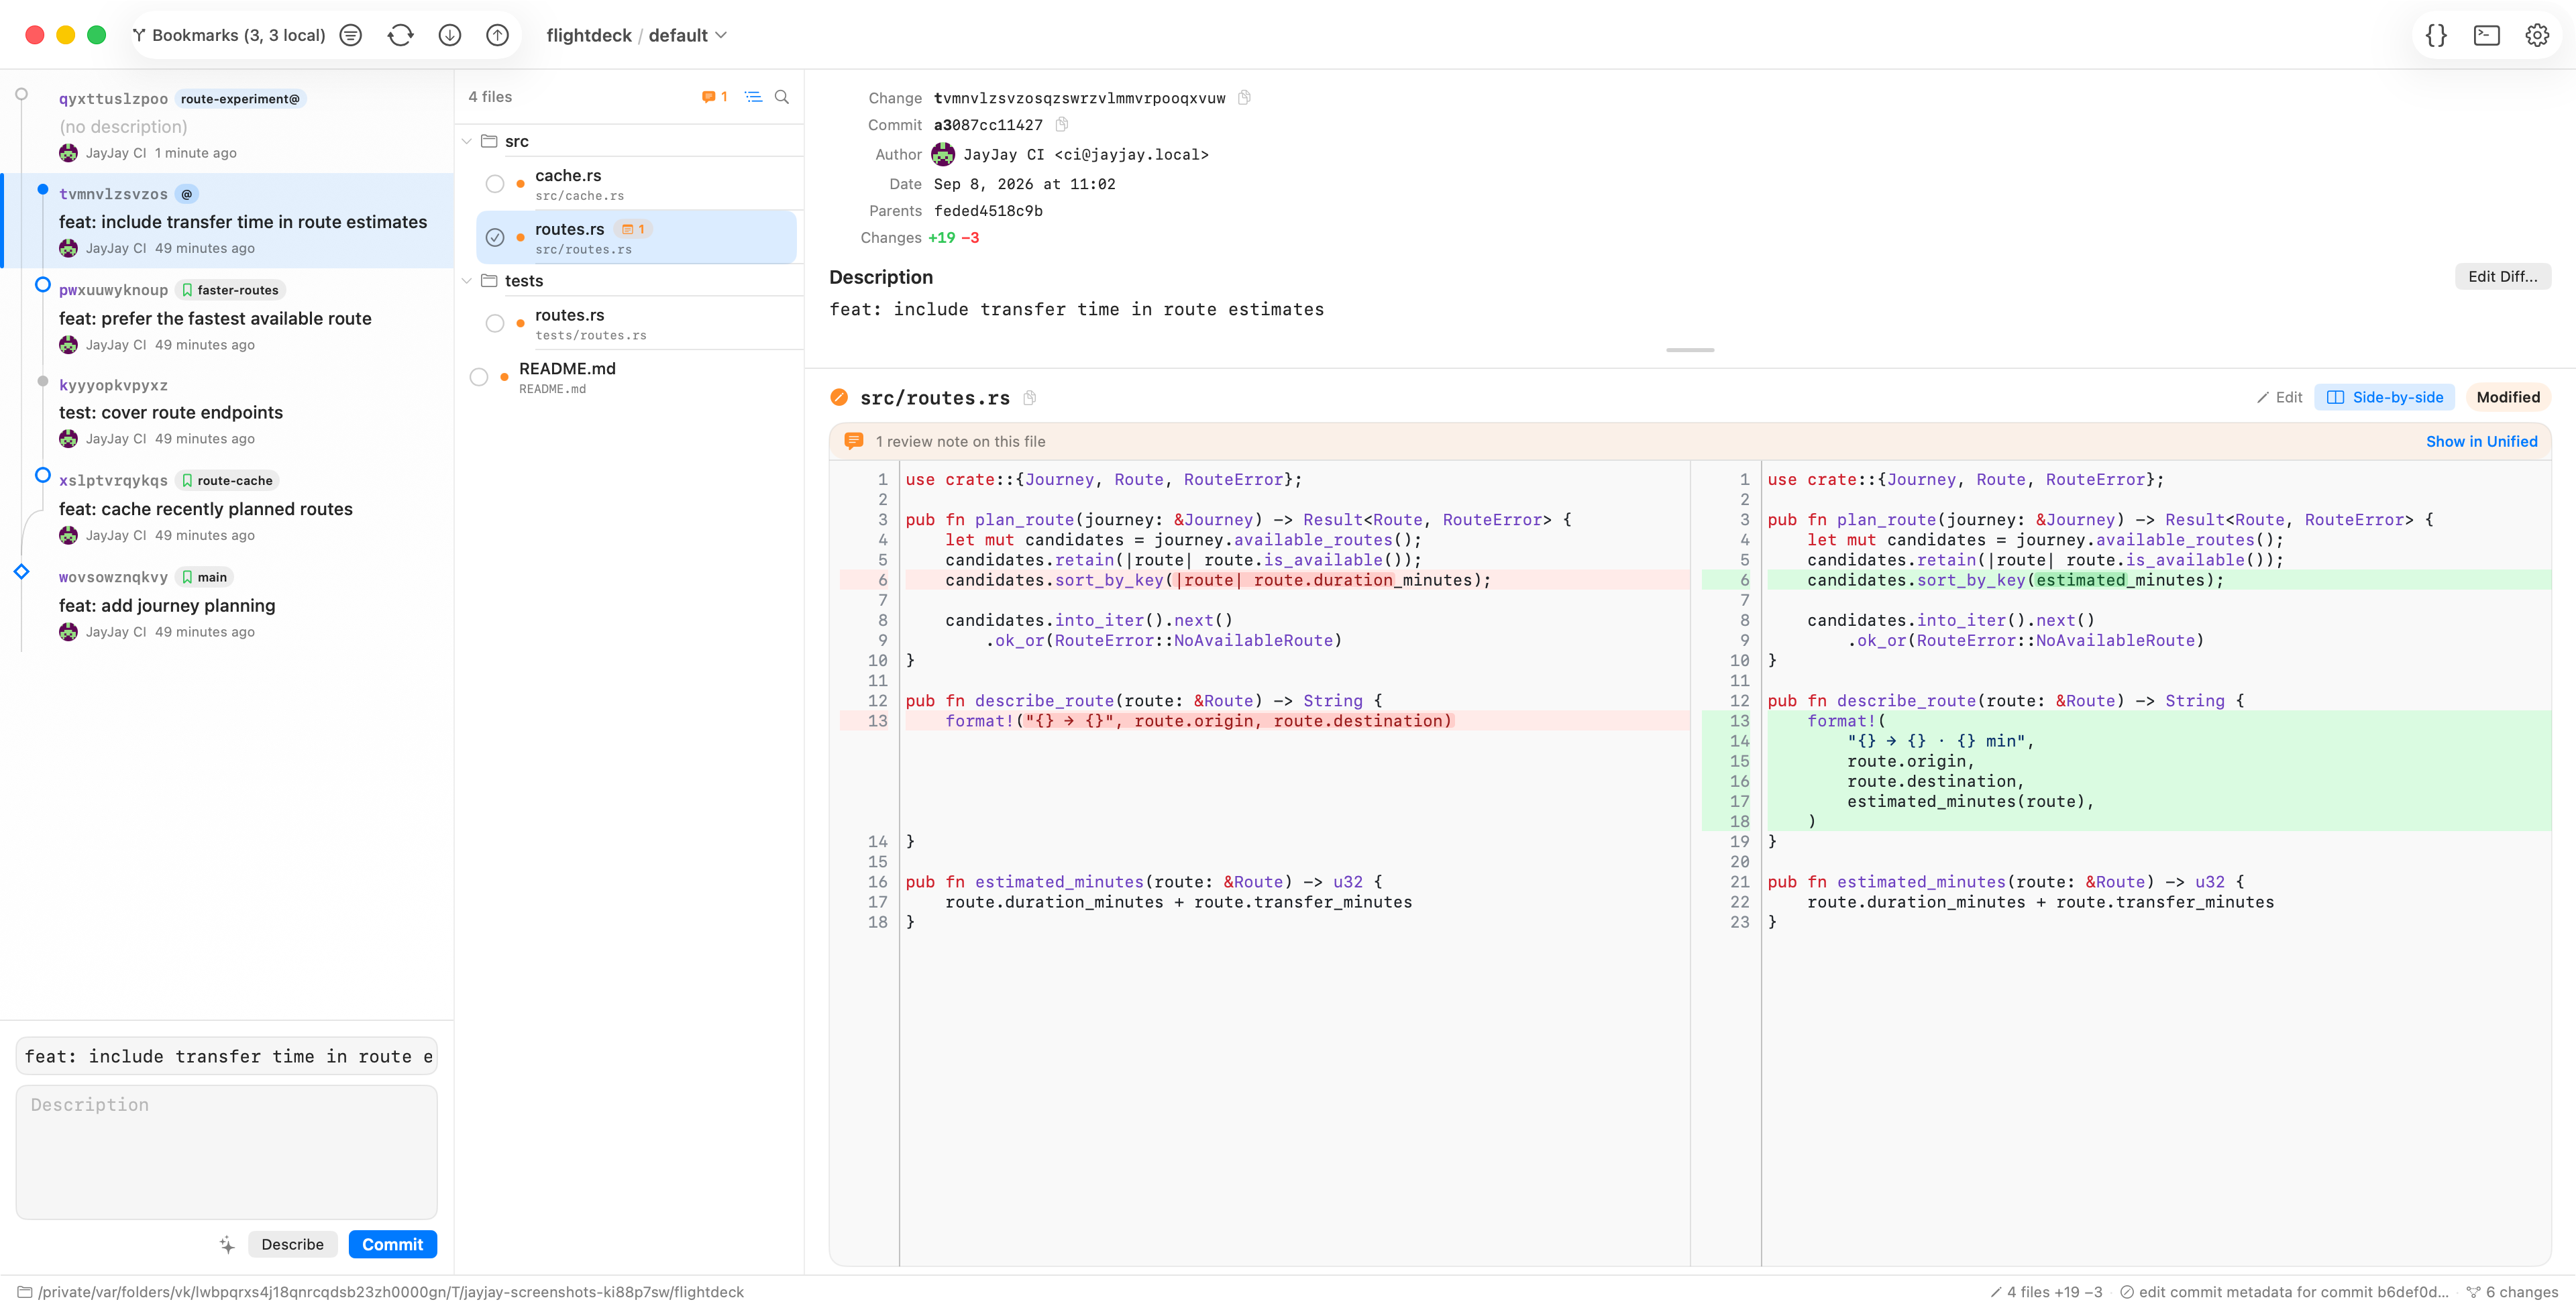The image size is (2576, 1308).
Task: Copy the src/routes.rs path
Action: coord(1029,398)
